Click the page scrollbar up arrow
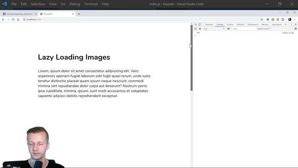The height and width of the screenshot is (168, 298). (x=191, y=24)
